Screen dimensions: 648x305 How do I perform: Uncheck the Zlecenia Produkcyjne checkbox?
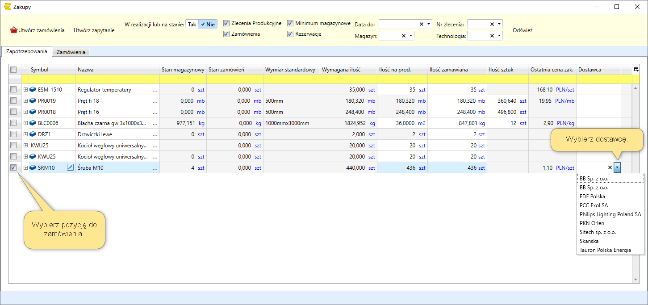click(226, 23)
